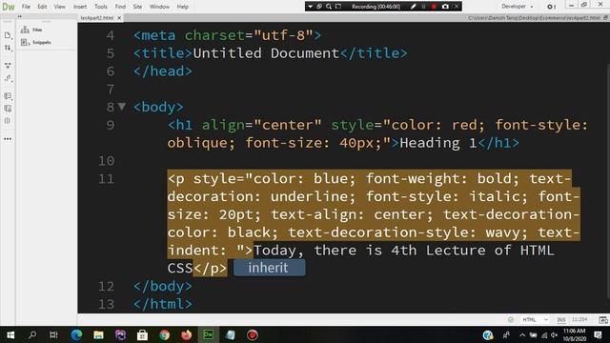Click the Format Source Code icon
This screenshot has width=610, height=343.
[8, 78]
